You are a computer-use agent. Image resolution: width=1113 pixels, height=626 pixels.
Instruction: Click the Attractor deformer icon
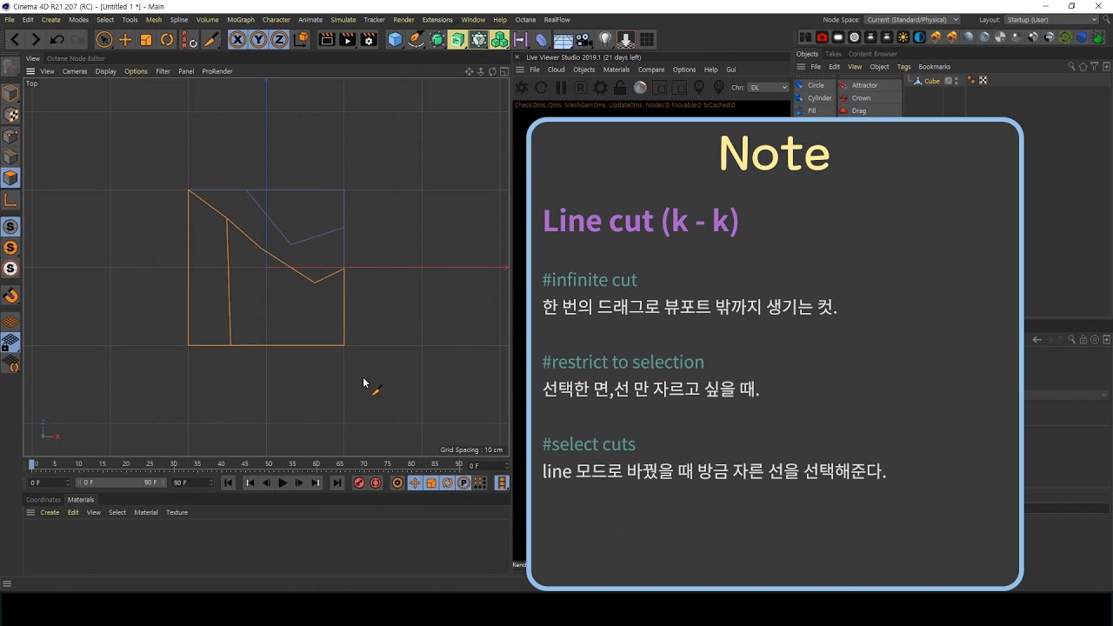tap(843, 85)
